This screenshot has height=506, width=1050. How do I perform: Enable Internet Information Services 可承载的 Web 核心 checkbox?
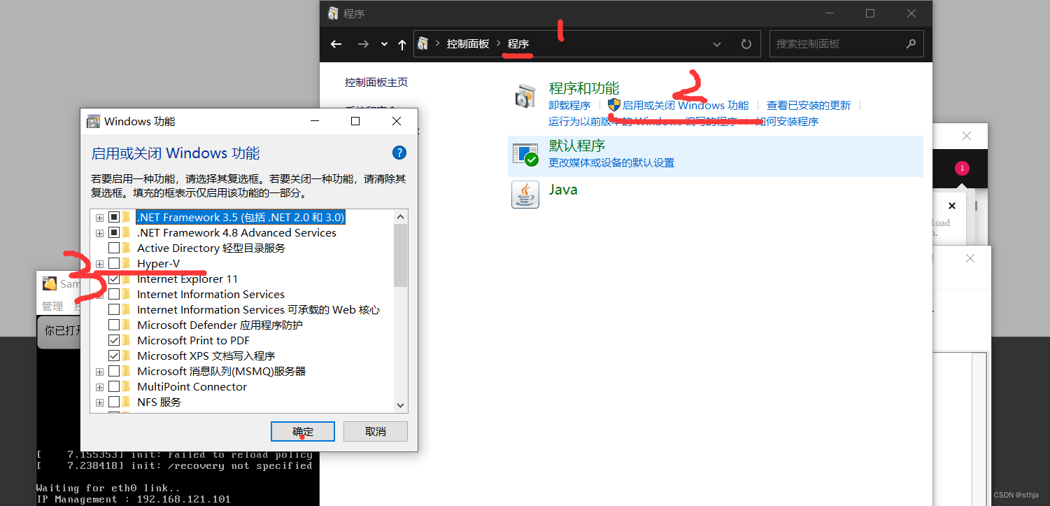pos(114,310)
